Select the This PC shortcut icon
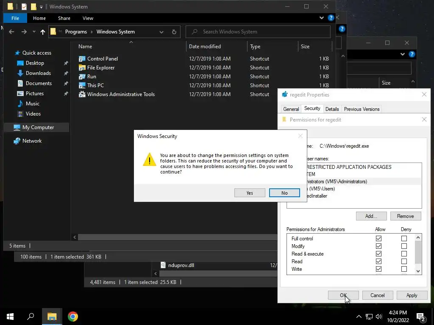Image resolution: width=434 pixels, height=325 pixels. [82, 85]
